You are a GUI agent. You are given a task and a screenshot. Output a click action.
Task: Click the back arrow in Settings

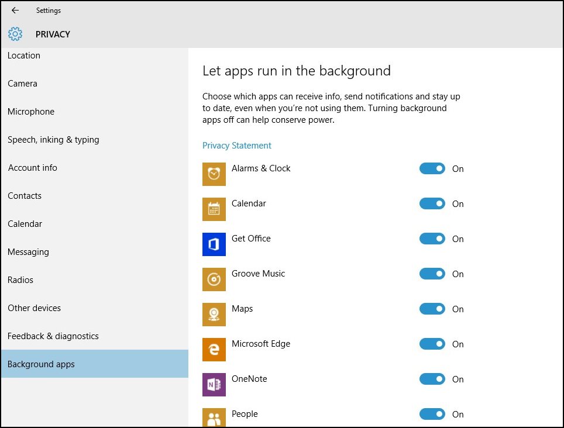coord(15,11)
